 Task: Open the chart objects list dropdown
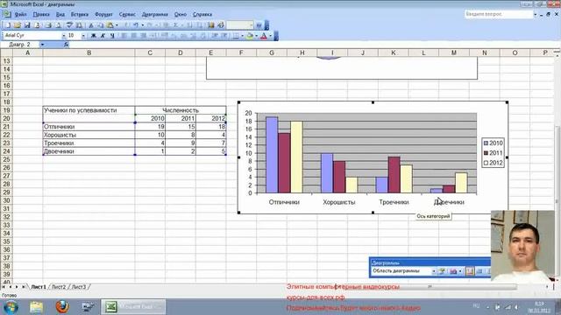point(434,271)
